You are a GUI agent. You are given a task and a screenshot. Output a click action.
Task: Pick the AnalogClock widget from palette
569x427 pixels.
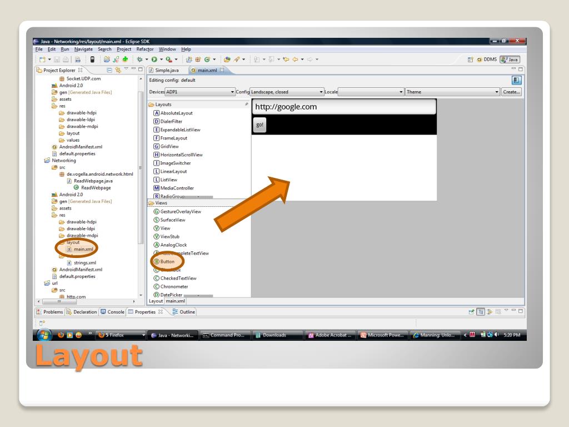click(x=173, y=245)
